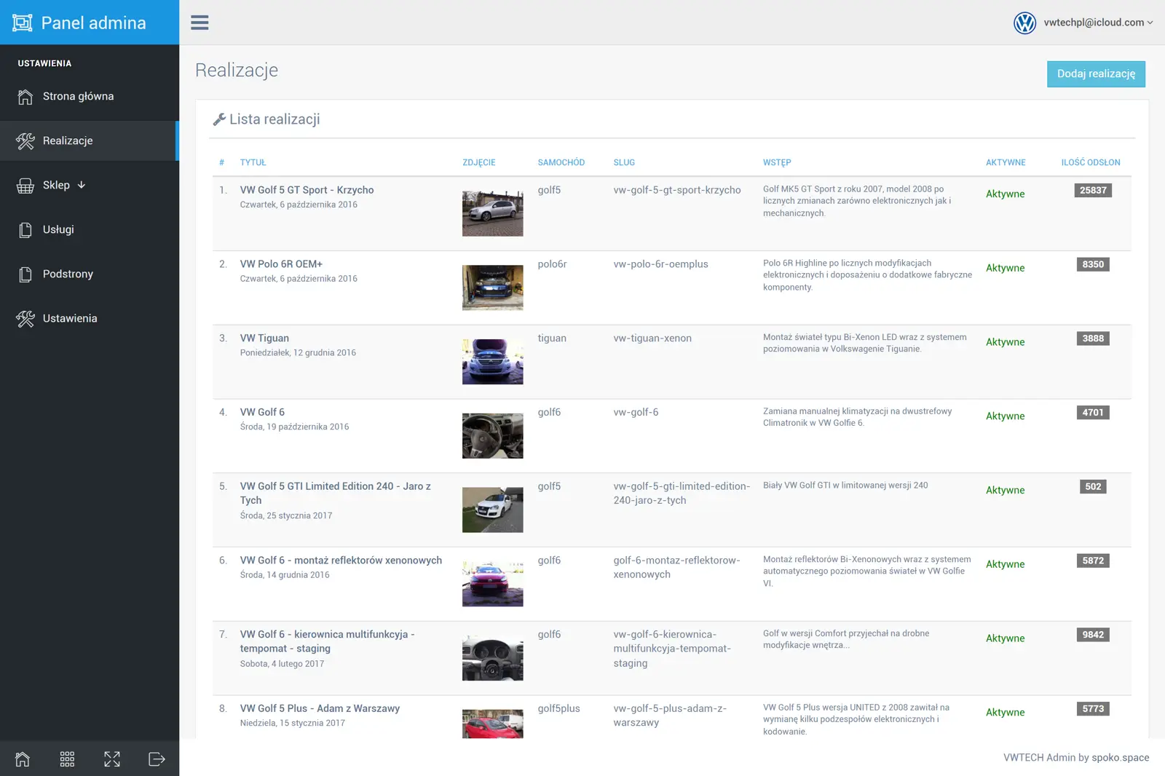Click the logout icon in bottom bar
This screenshot has width=1165, height=776.
(x=157, y=759)
